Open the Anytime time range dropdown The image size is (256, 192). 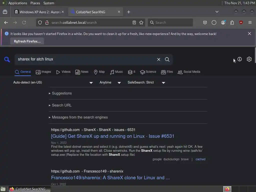110,82
